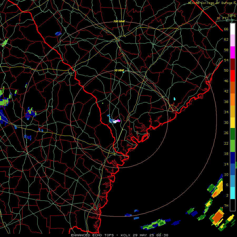Click the magenta-white echo near the radar center
This screenshot has height=237, width=237.
tap(117, 121)
